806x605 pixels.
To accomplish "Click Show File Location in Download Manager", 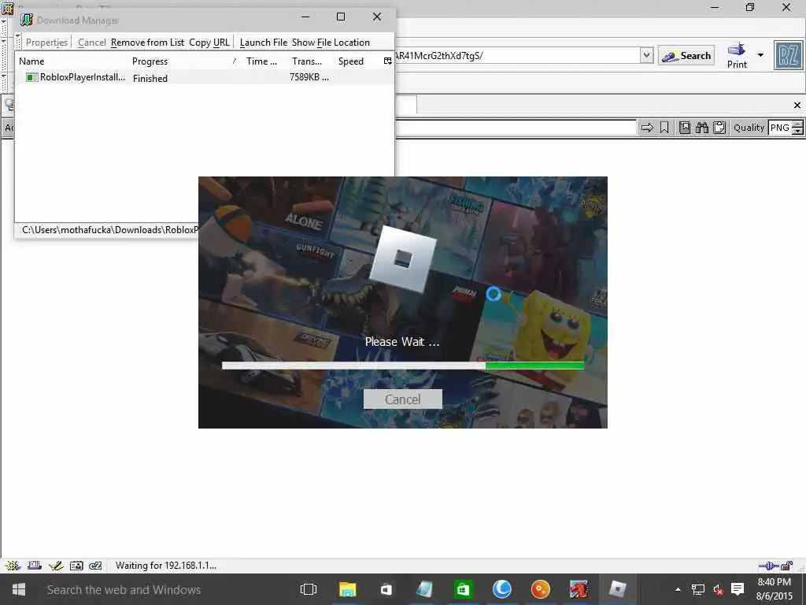I will 331,43.
